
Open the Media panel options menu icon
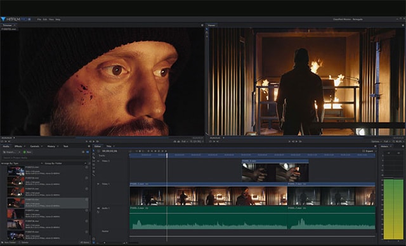[89, 146]
